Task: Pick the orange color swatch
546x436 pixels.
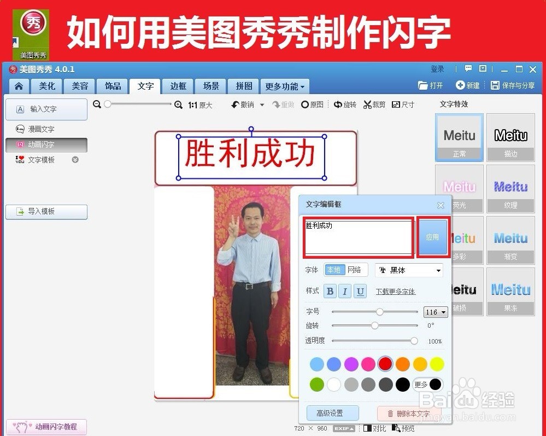Action: coord(403,364)
